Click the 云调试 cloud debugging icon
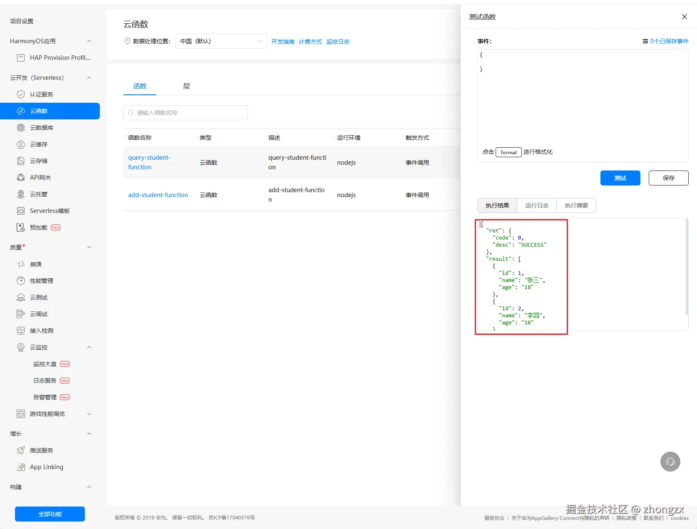This screenshot has height=529, width=697. 21,314
